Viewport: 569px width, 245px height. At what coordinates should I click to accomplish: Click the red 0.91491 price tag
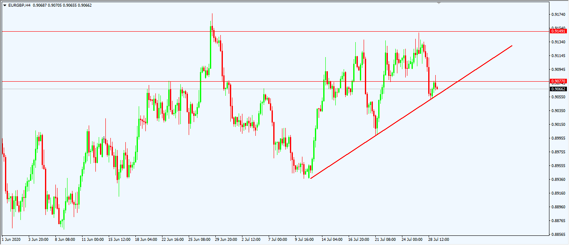558,31
